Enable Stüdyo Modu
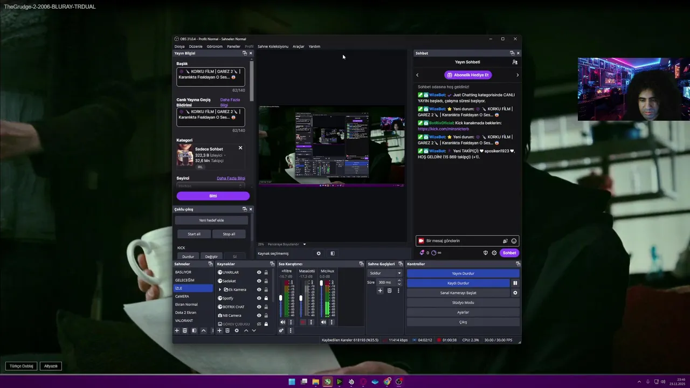The height and width of the screenshot is (388, 690). click(x=463, y=302)
